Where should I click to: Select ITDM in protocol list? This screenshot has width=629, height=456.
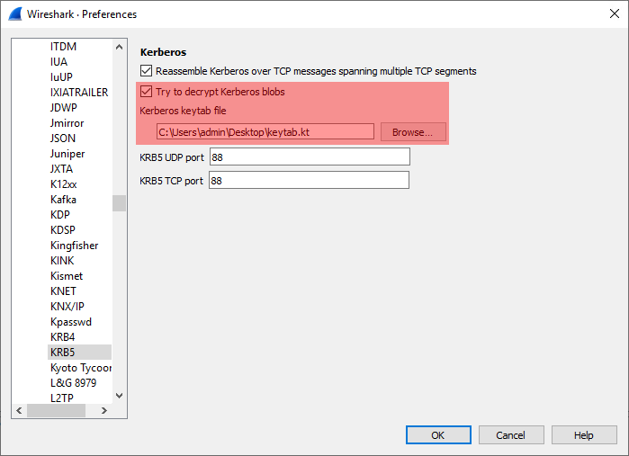click(63, 47)
